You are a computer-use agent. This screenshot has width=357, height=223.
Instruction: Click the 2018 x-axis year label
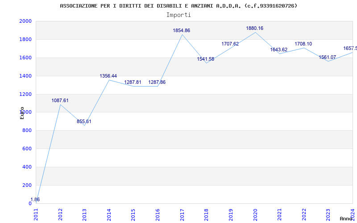(206, 215)
